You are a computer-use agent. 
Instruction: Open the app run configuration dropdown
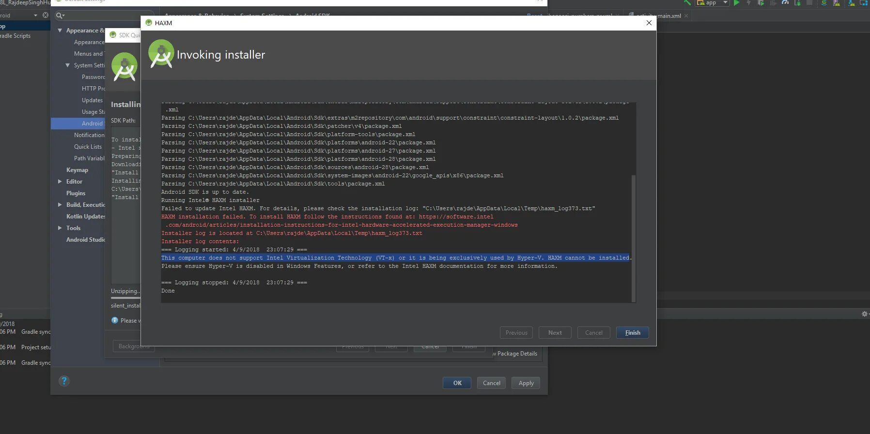[712, 3]
